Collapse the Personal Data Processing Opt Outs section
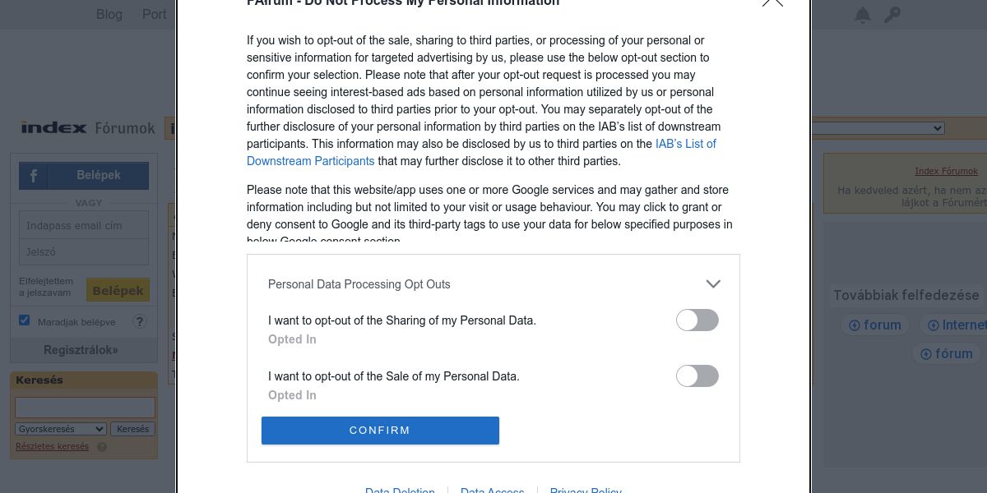The width and height of the screenshot is (987, 493). click(712, 284)
